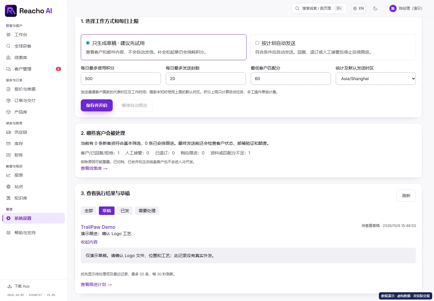Focus 每日最多发送封数 input field
Screen dimensions: 434x301
[x=206, y=79]
